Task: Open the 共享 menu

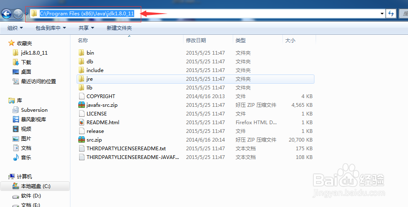Action: (87, 28)
